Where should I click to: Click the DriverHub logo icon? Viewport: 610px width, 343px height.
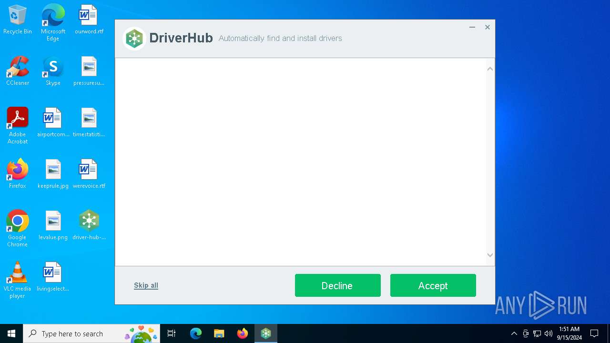[x=134, y=39]
